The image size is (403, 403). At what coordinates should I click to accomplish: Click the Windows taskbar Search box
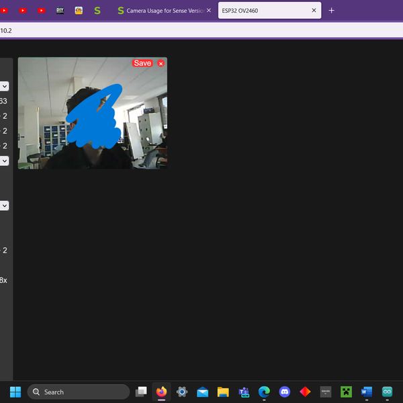[78, 392]
